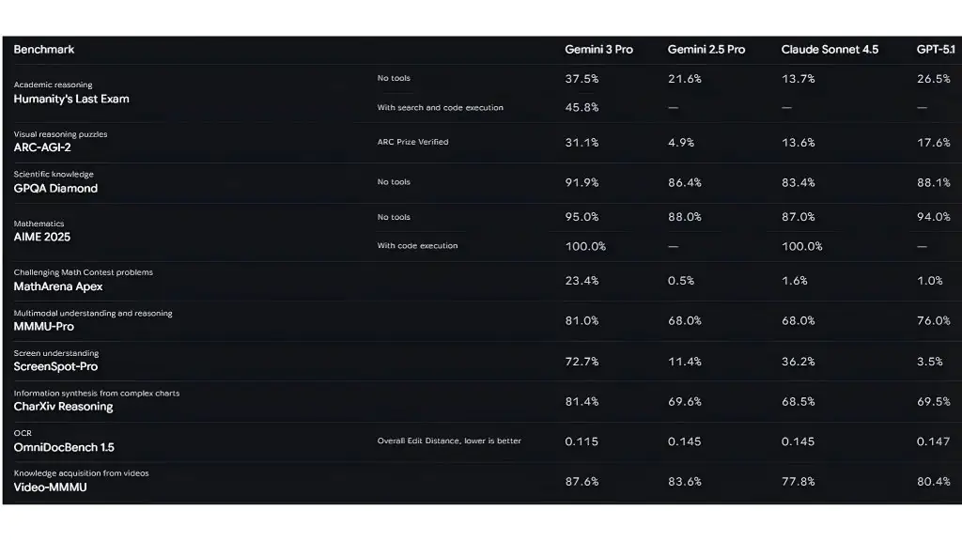Open the AIME 2025 benchmark entry

(42, 238)
